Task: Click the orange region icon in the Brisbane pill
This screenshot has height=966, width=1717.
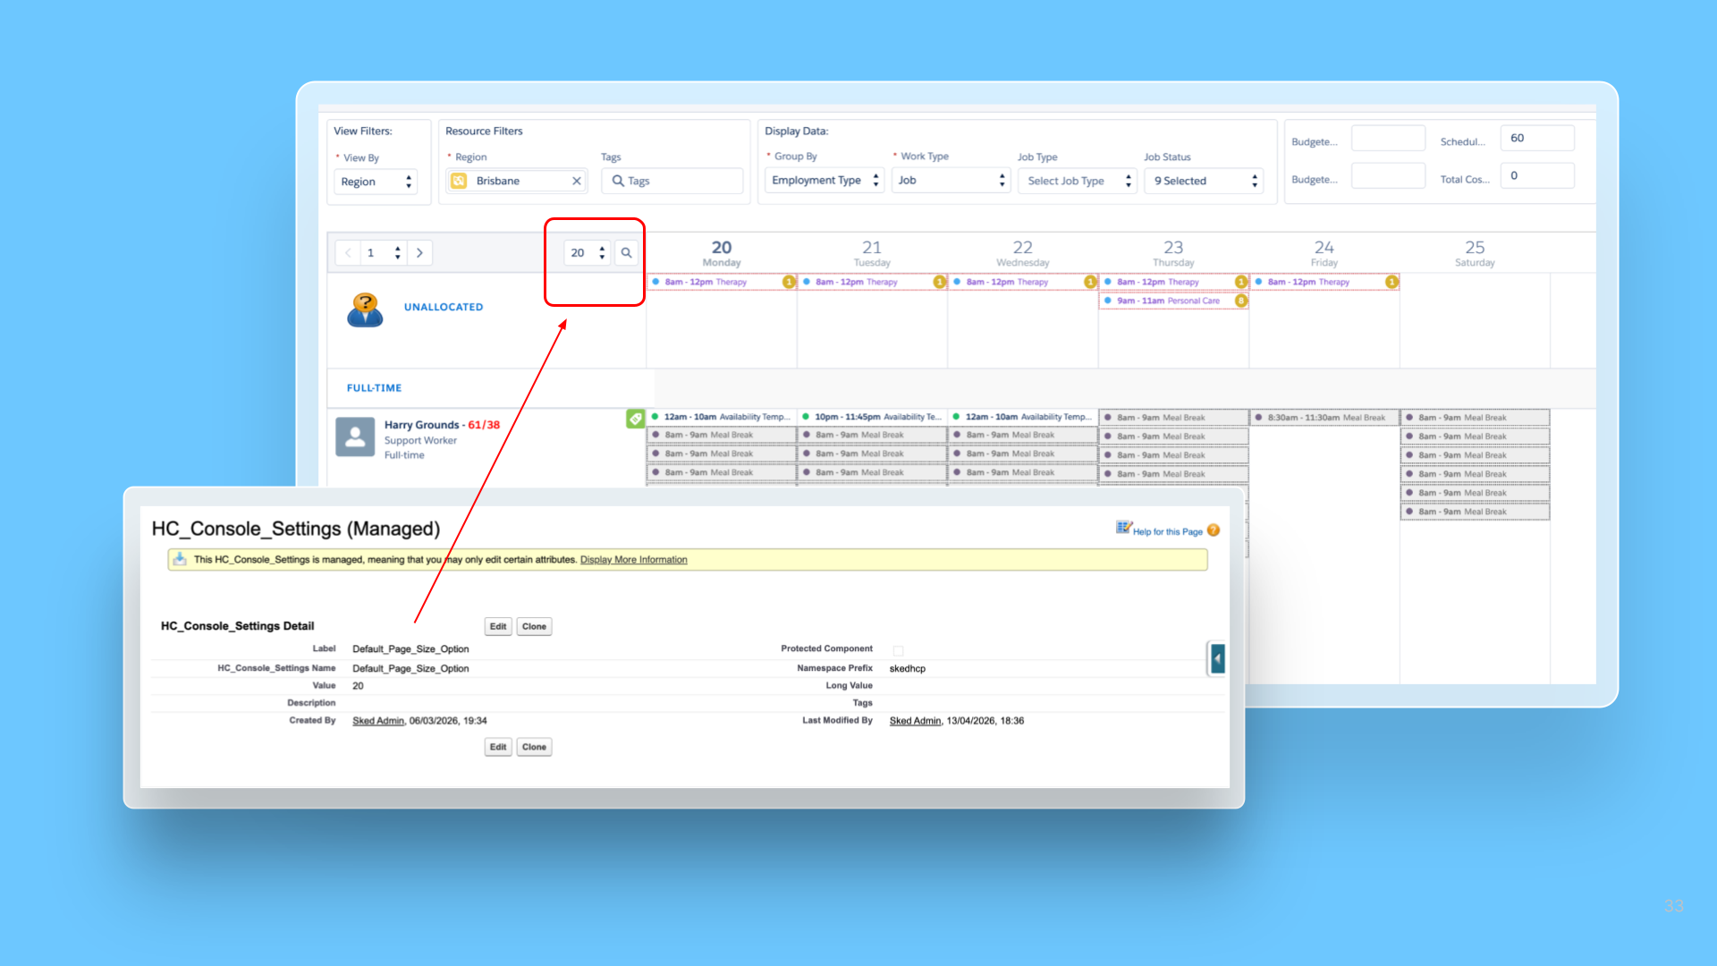Action: pyautogui.click(x=459, y=181)
